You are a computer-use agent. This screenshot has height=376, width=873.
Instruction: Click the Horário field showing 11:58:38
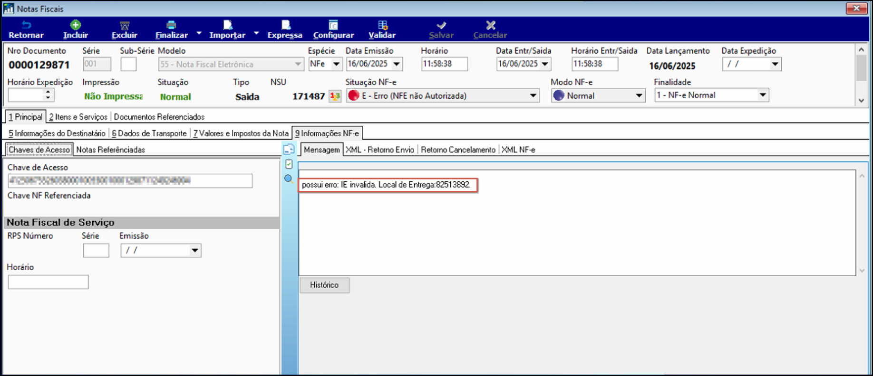(x=445, y=64)
